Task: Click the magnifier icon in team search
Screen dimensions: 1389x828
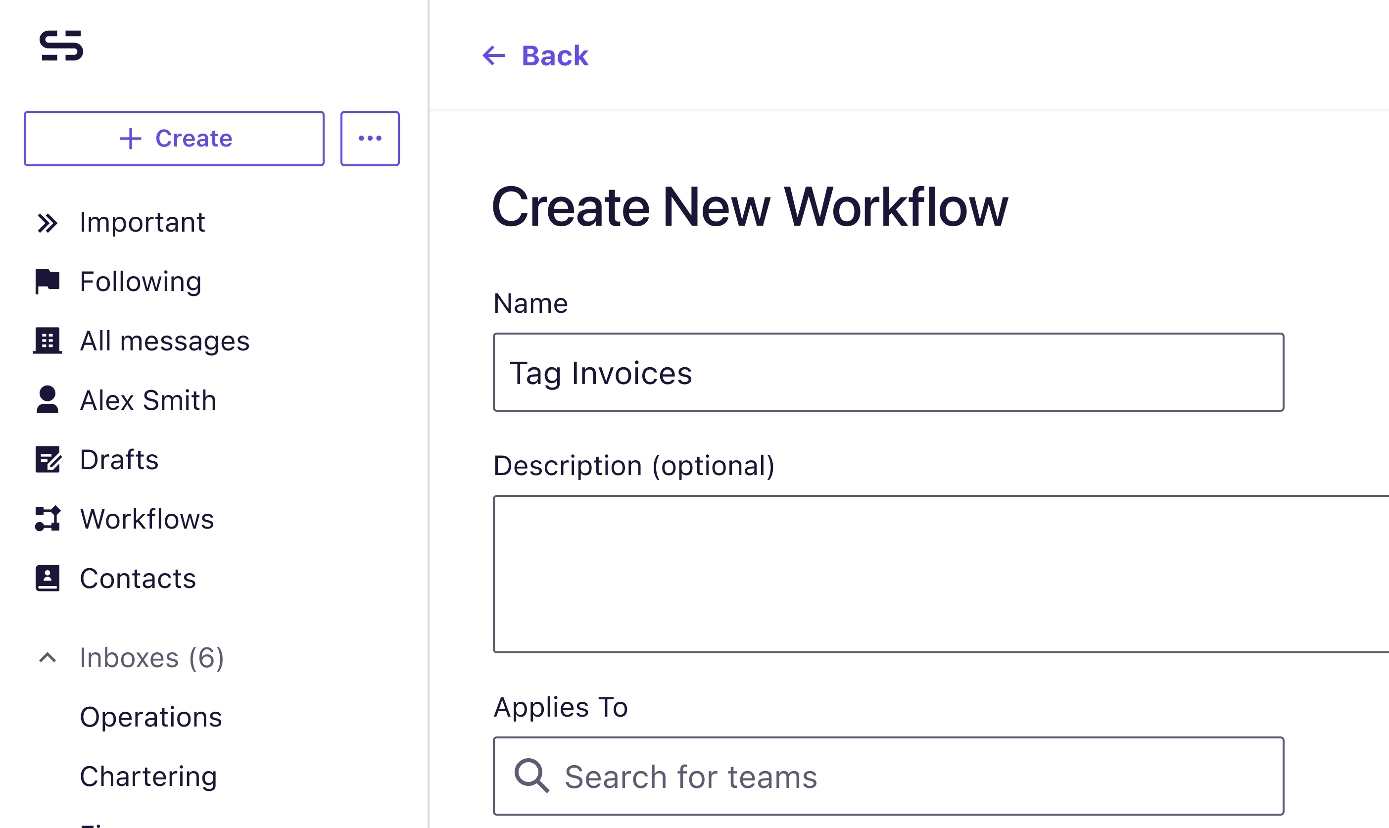Action: (x=531, y=776)
